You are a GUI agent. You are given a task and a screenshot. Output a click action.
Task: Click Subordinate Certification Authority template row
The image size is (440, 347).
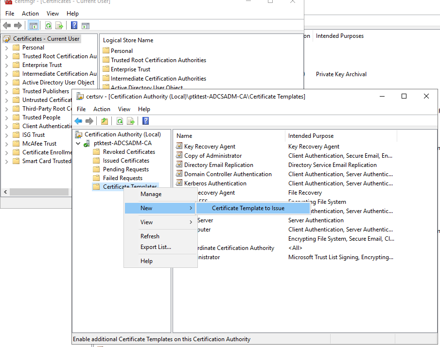coord(235,248)
